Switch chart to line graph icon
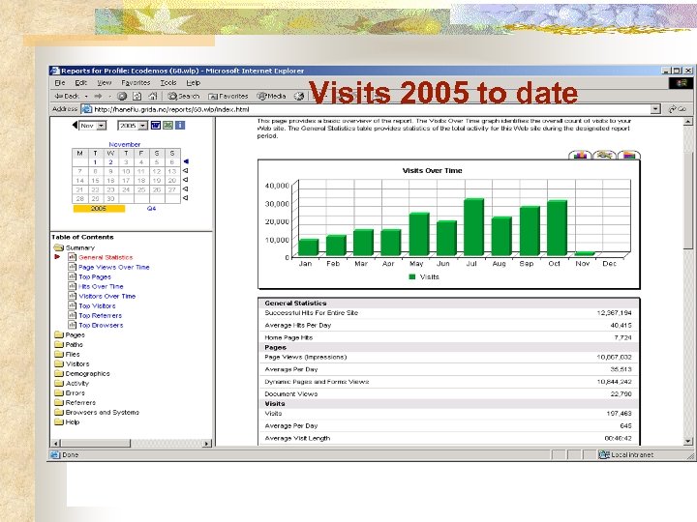697x522 pixels. tap(604, 155)
